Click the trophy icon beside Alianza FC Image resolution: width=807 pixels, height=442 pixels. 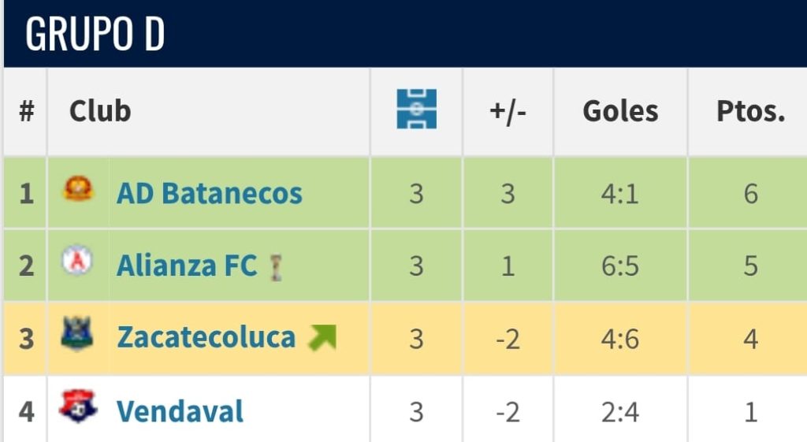point(275,267)
